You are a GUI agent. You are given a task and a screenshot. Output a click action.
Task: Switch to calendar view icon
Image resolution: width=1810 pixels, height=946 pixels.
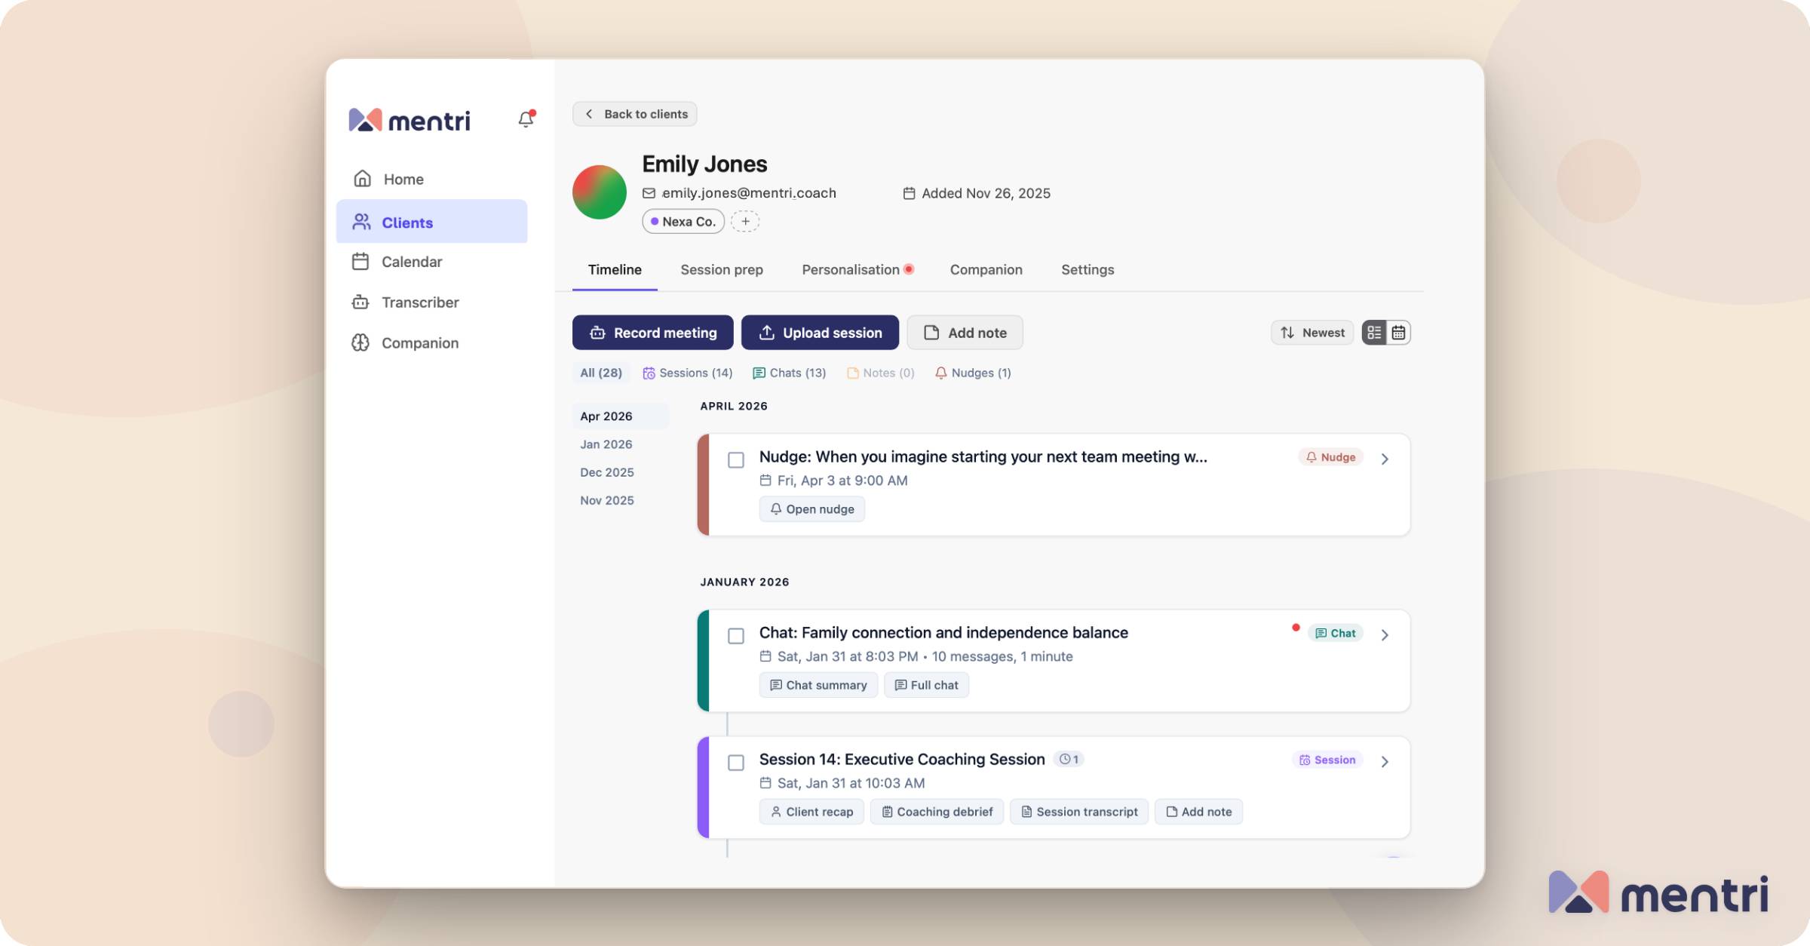point(1398,333)
